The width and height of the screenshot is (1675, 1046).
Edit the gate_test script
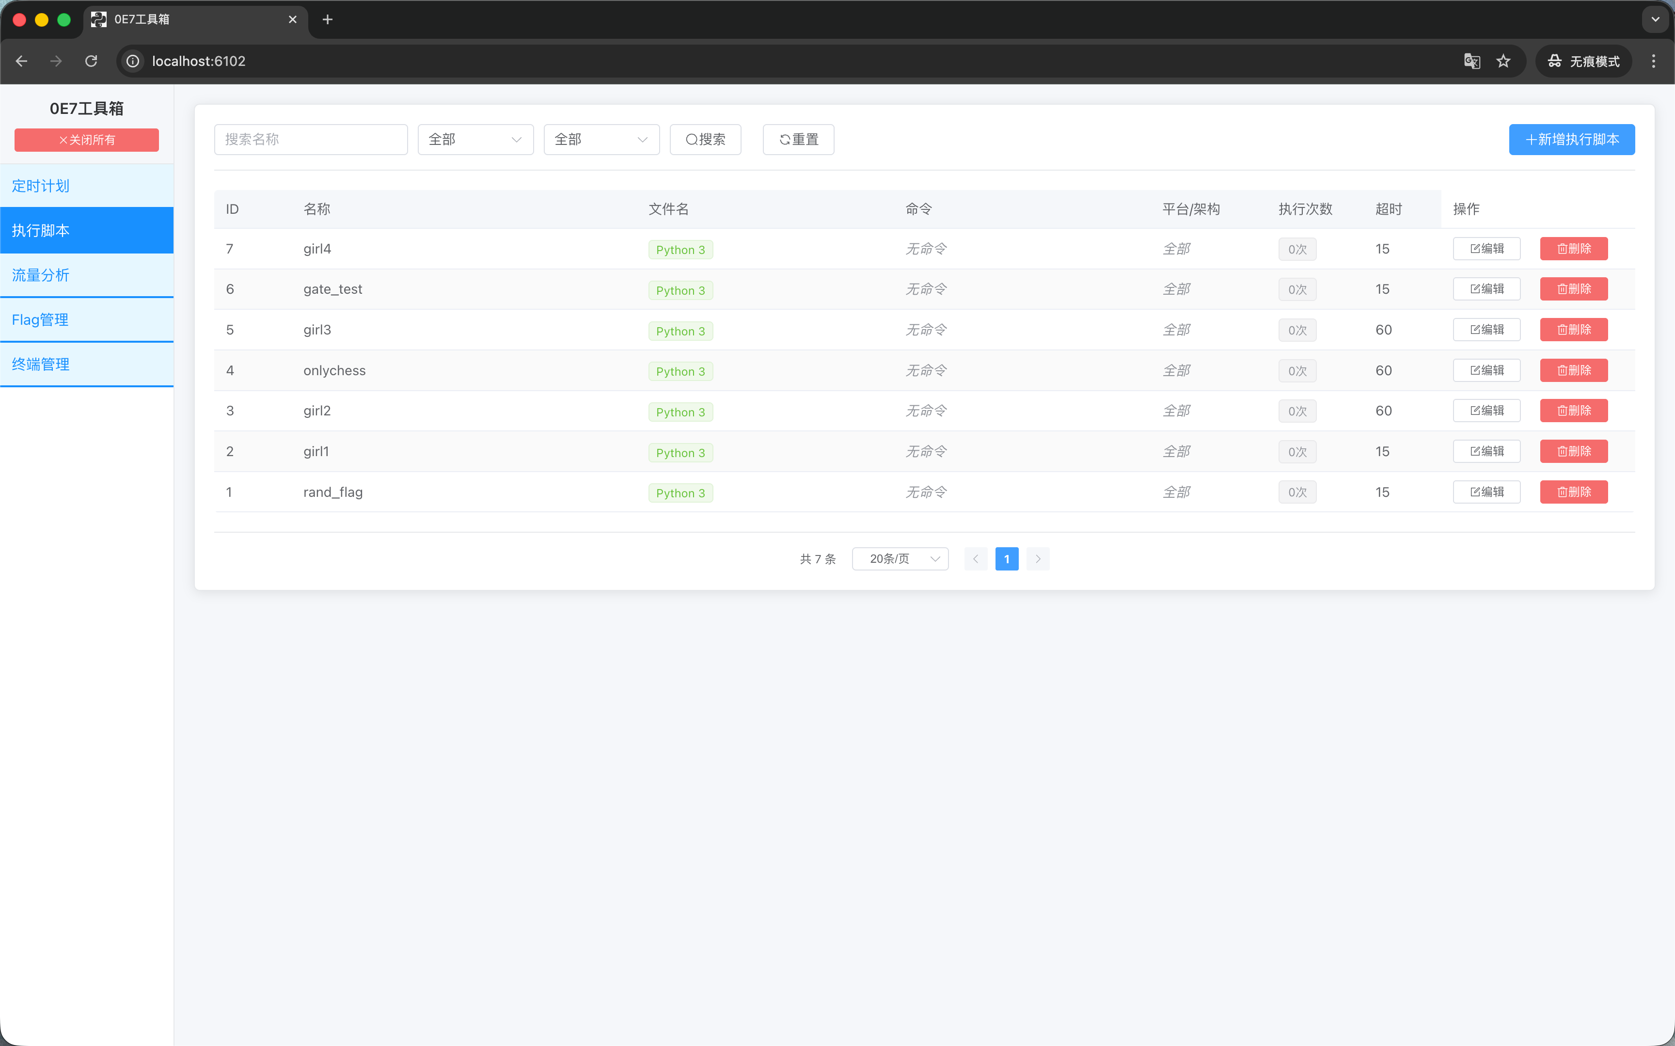click(1486, 289)
